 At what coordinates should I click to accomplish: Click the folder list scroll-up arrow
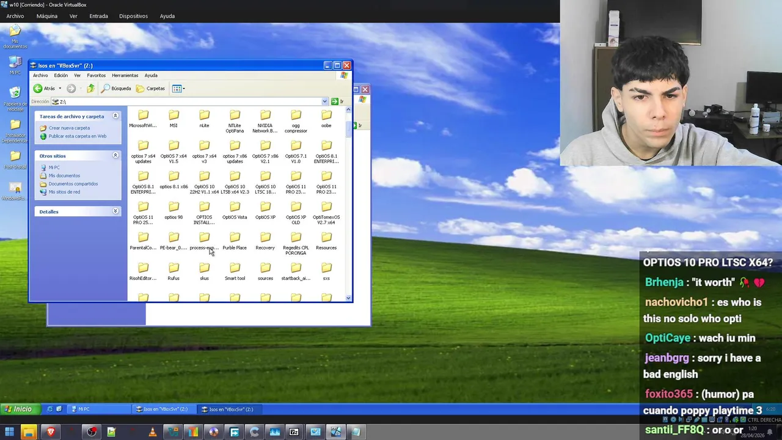(x=348, y=109)
